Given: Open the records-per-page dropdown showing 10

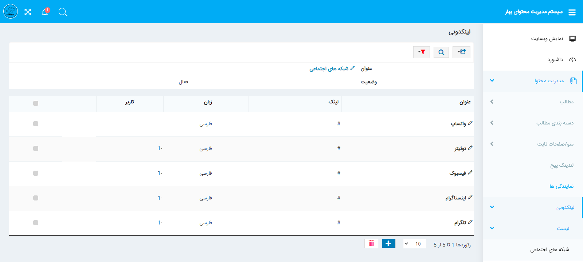Looking at the screenshot, I should coord(414,244).
